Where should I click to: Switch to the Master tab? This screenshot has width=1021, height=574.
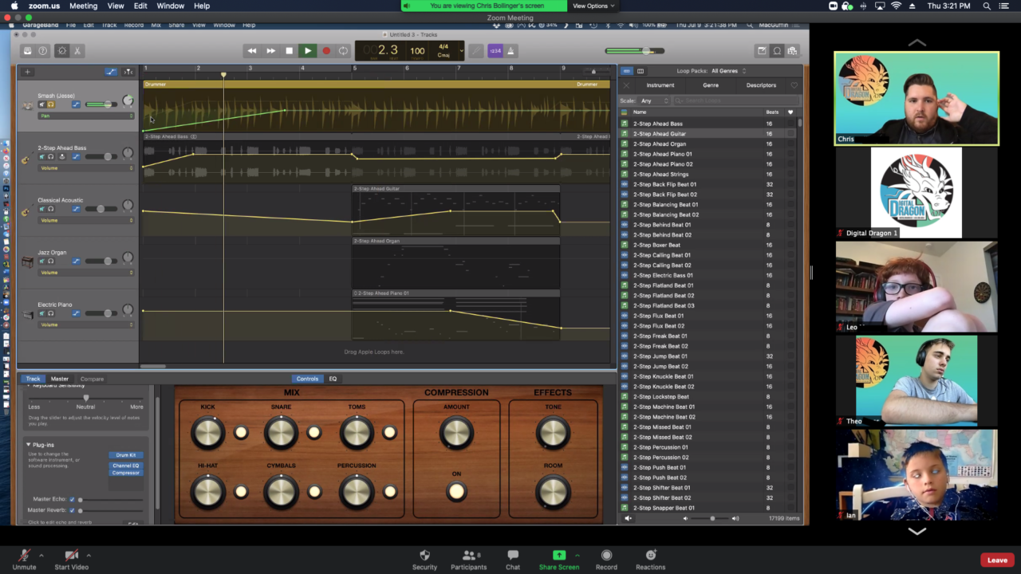click(x=60, y=379)
